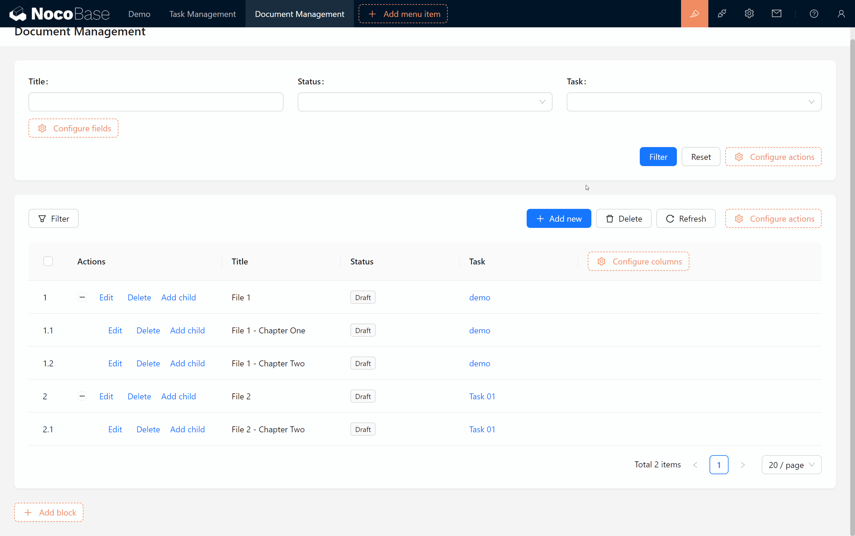Collapse the File 2 row
Screen dimensions: 855x536
click(82, 396)
